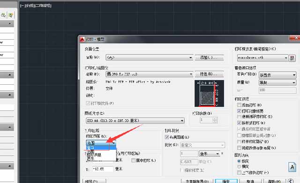
Task: Toggle the 缩放线宽 checkbox
Action: [x=182, y=170]
